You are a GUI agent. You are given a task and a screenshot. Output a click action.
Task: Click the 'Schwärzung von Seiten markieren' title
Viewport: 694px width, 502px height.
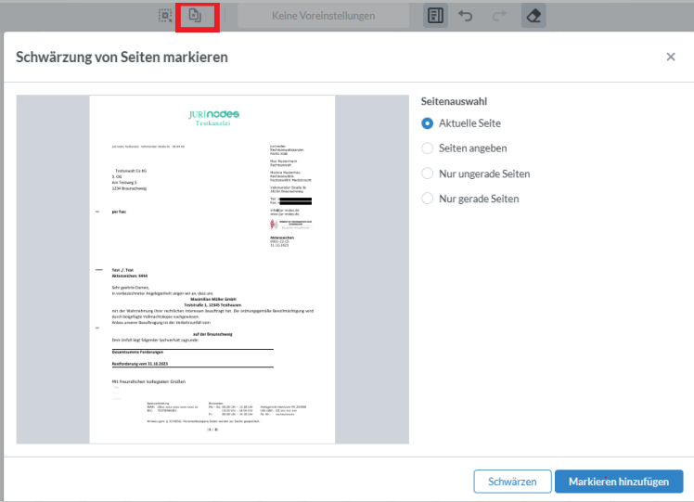tap(122, 58)
